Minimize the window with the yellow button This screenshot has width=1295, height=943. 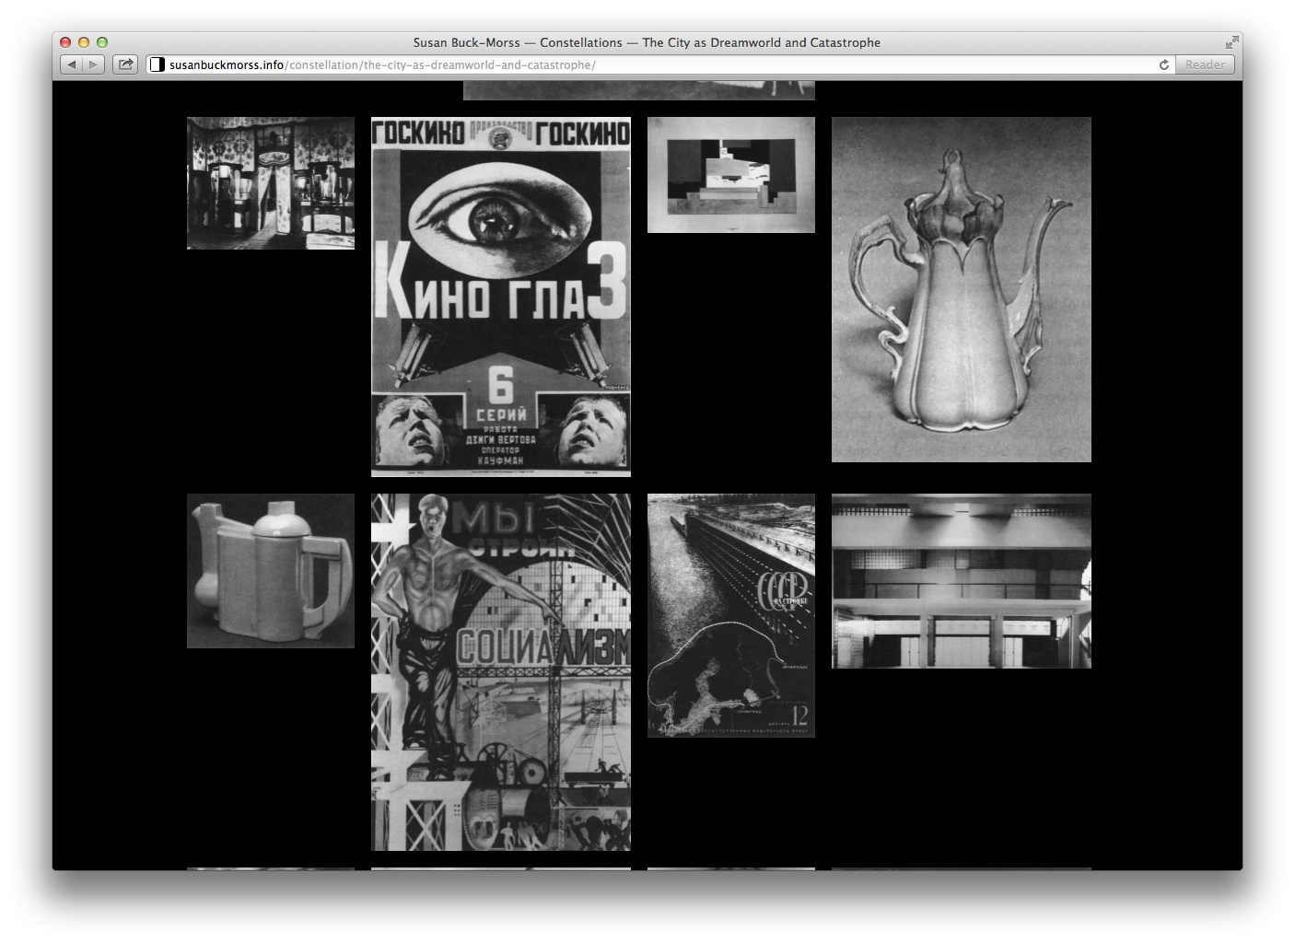point(84,42)
